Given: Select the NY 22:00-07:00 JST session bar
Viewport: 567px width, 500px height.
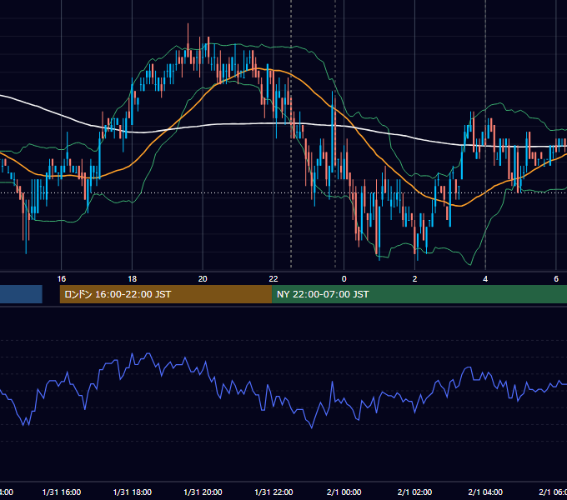Looking at the screenshot, I should pyautogui.click(x=419, y=294).
